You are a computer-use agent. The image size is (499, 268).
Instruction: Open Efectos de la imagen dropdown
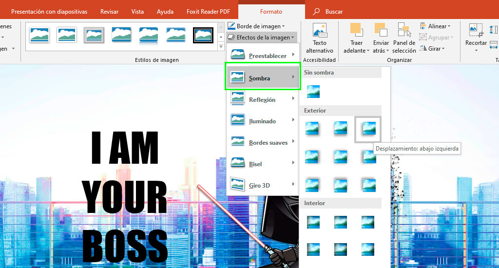[x=261, y=37]
